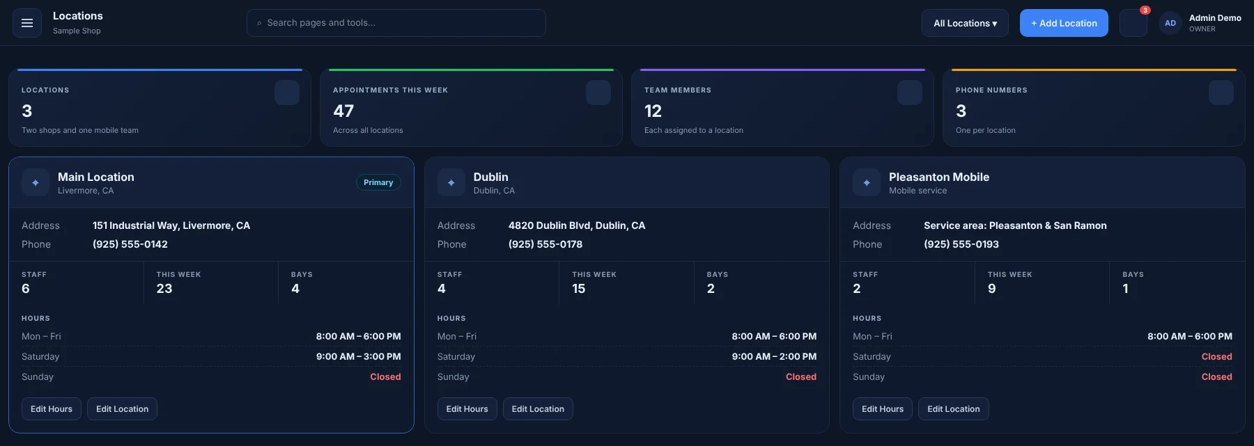Click the Primary badge on Main Location
Viewport: 1254px width, 446px height.
click(378, 182)
